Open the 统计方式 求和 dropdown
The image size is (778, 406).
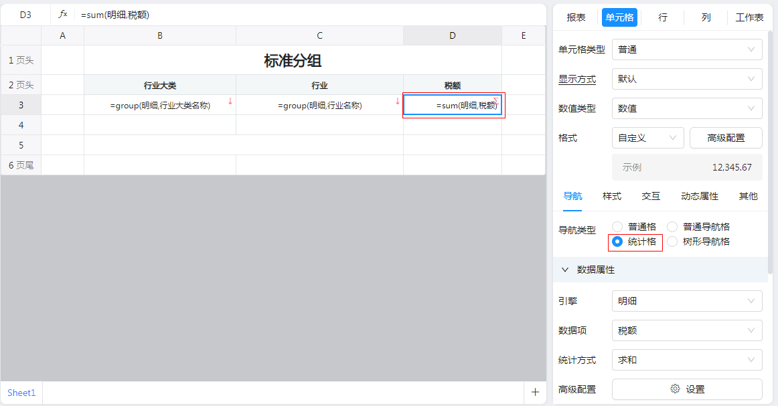pyautogui.click(x=687, y=360)
